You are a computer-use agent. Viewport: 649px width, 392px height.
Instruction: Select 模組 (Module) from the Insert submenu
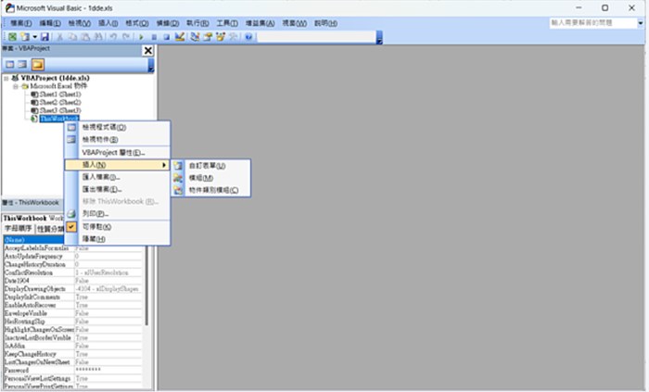(201, 177)
